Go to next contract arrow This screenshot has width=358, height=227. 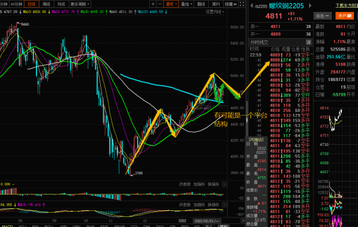click(310, 6)
